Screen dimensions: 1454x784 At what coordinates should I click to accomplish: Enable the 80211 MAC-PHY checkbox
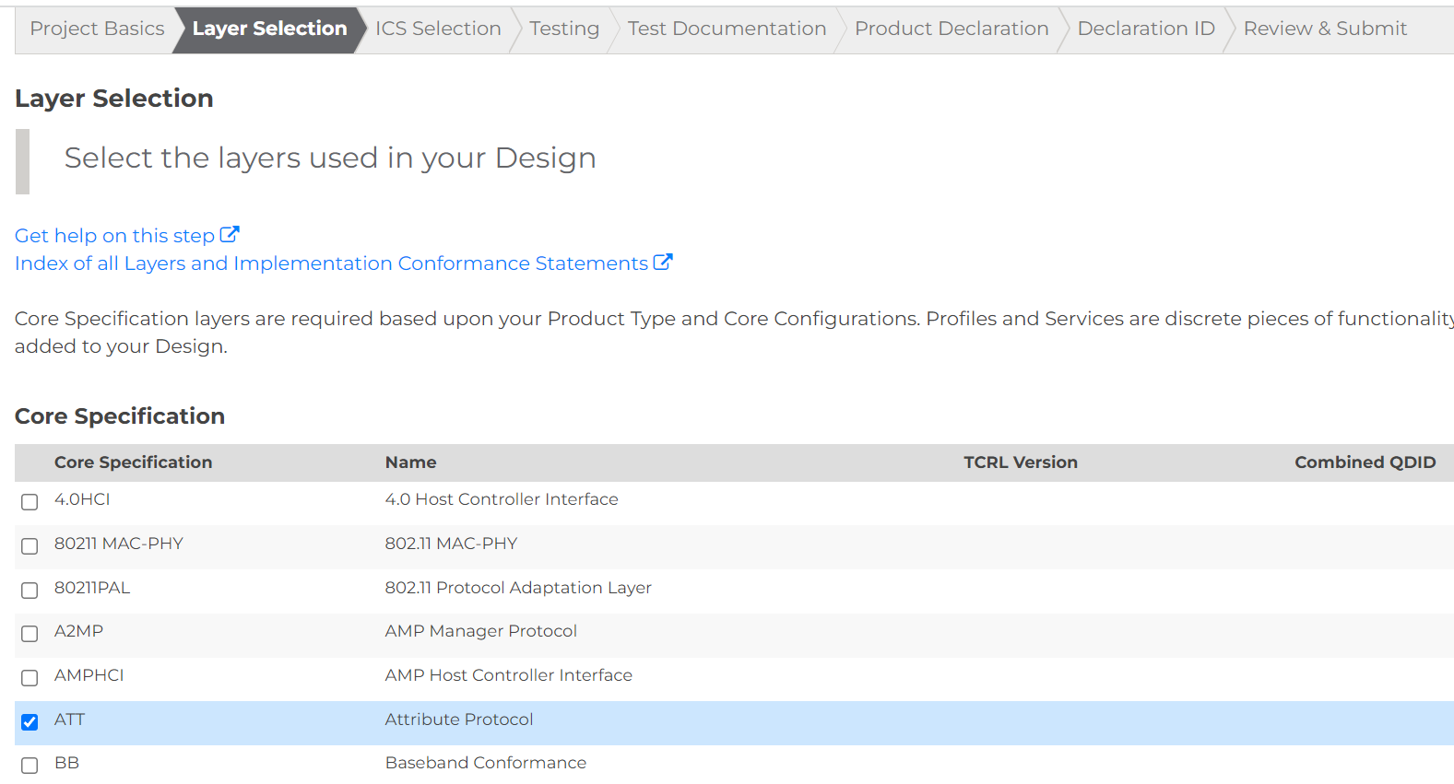pos(30,546)
